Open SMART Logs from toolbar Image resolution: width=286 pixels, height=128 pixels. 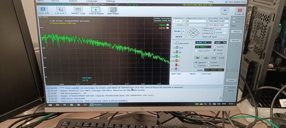point(78,11)
